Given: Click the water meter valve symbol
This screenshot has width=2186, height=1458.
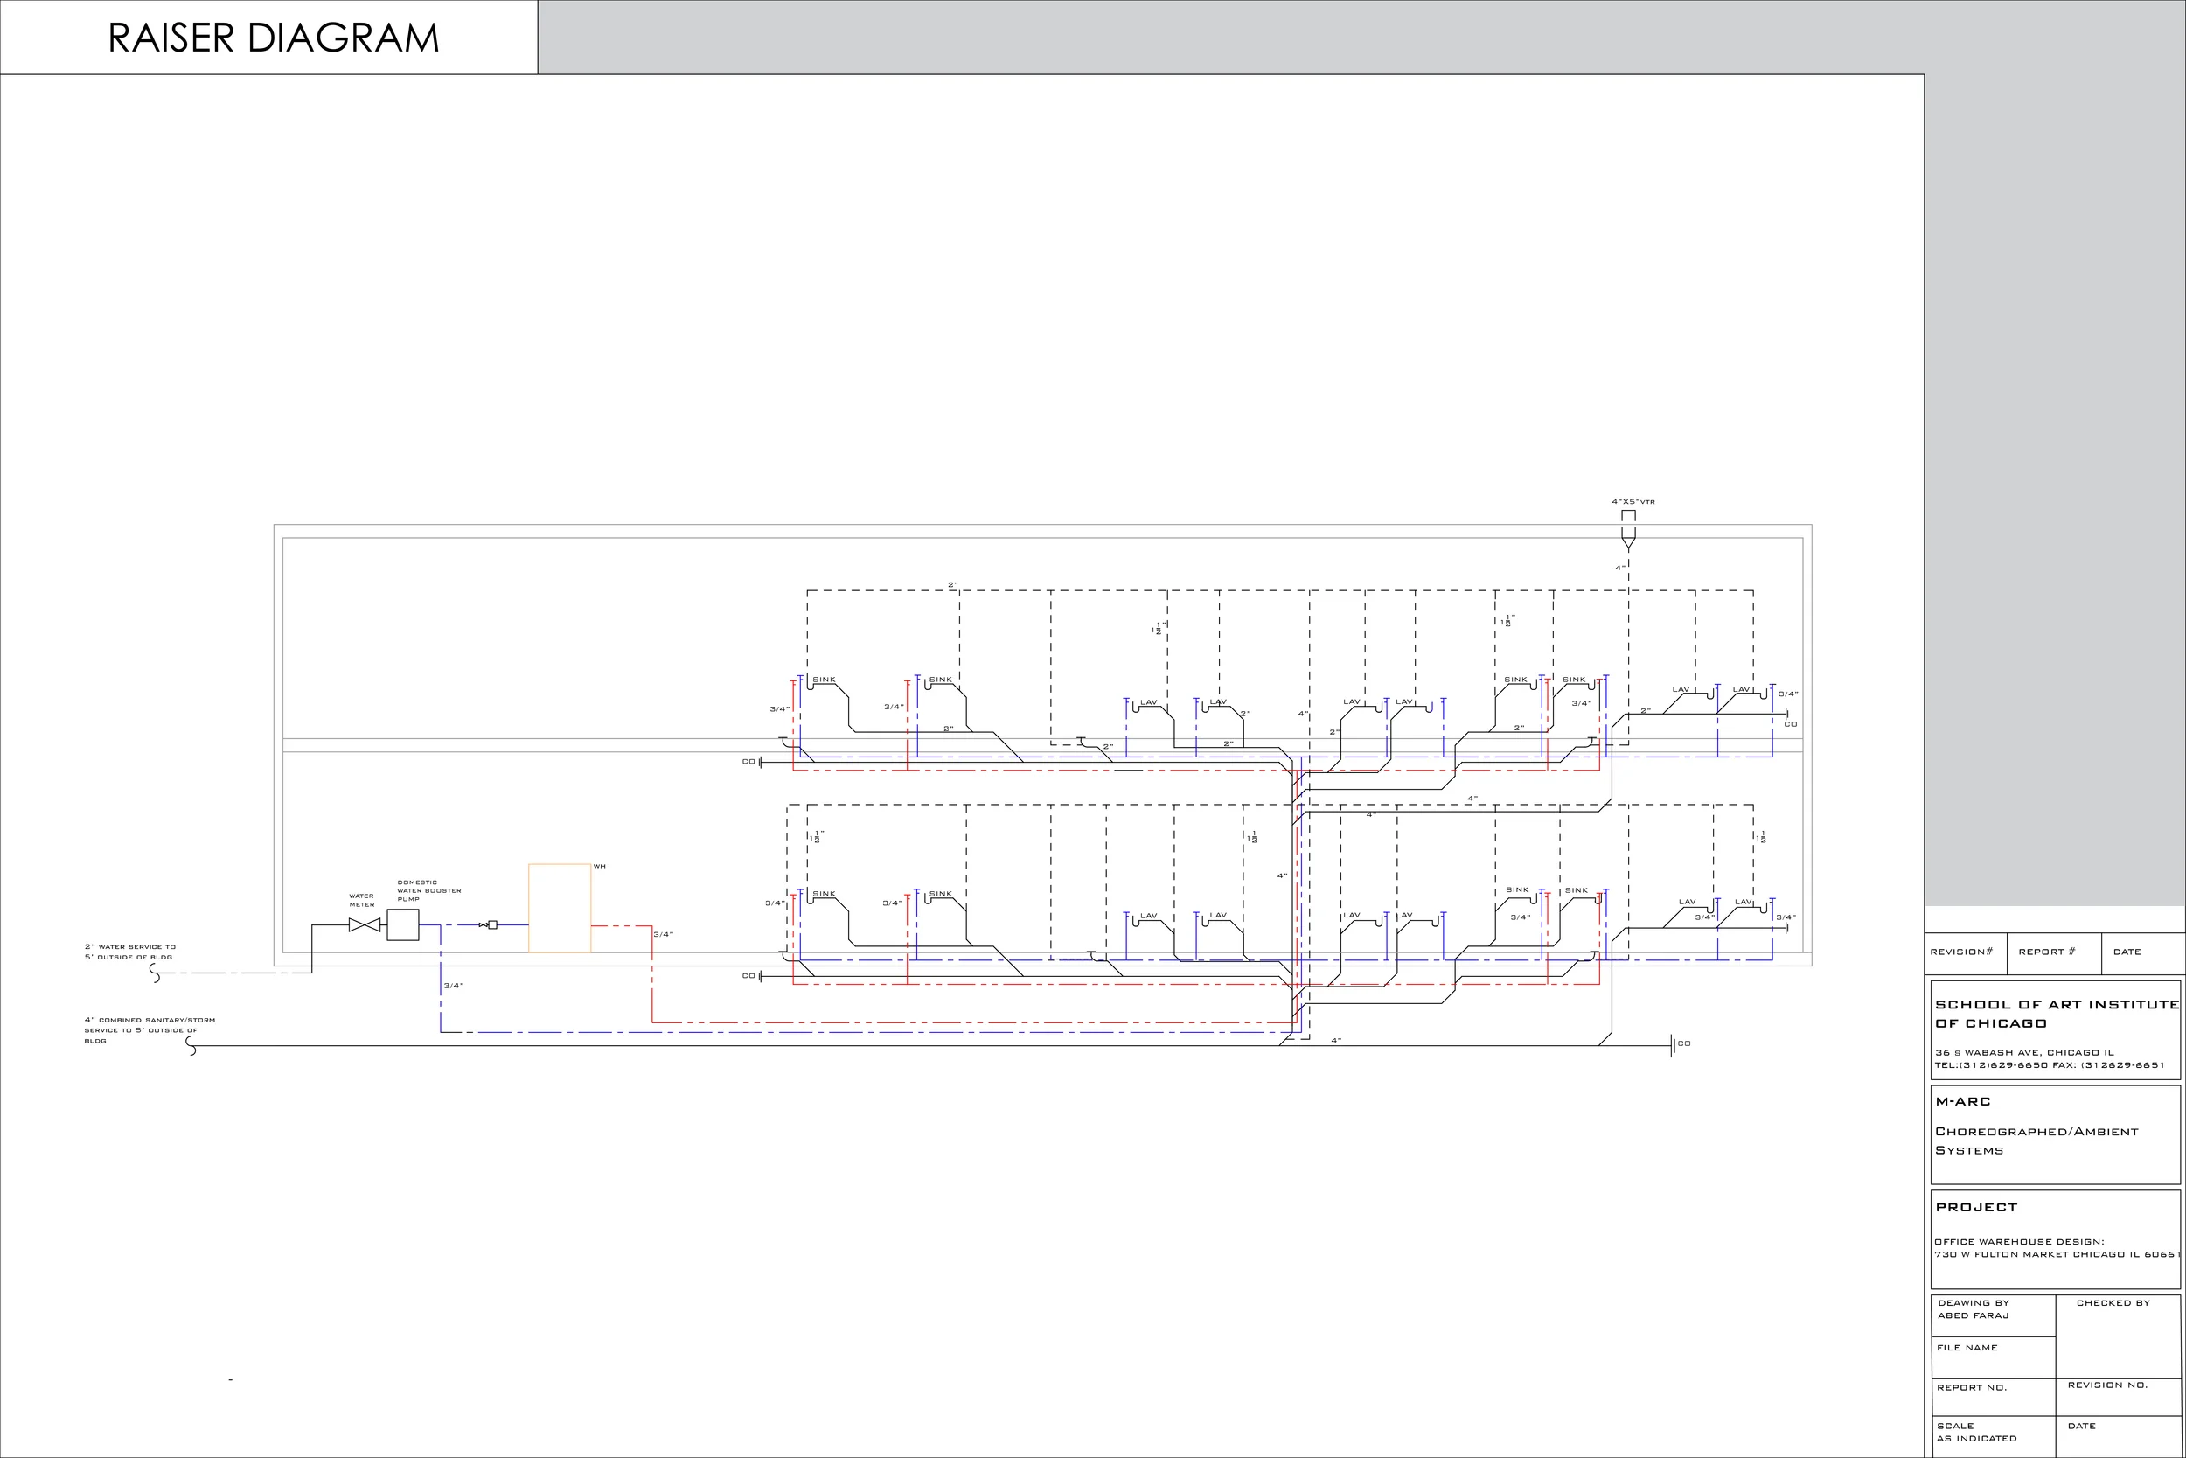Looking at the screenshot, I should point(365,925).
